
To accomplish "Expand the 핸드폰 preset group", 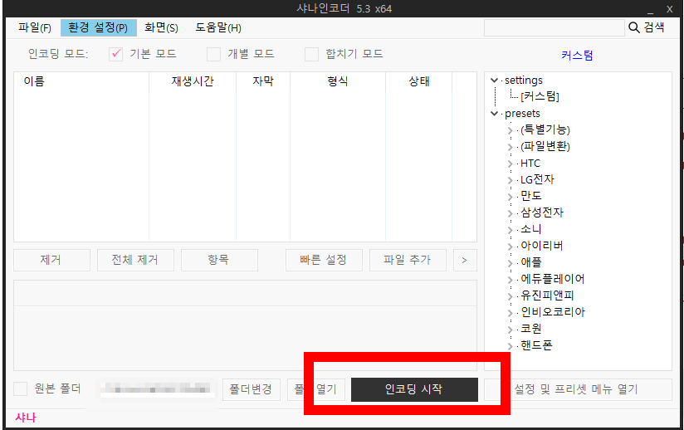I will 510,345.
